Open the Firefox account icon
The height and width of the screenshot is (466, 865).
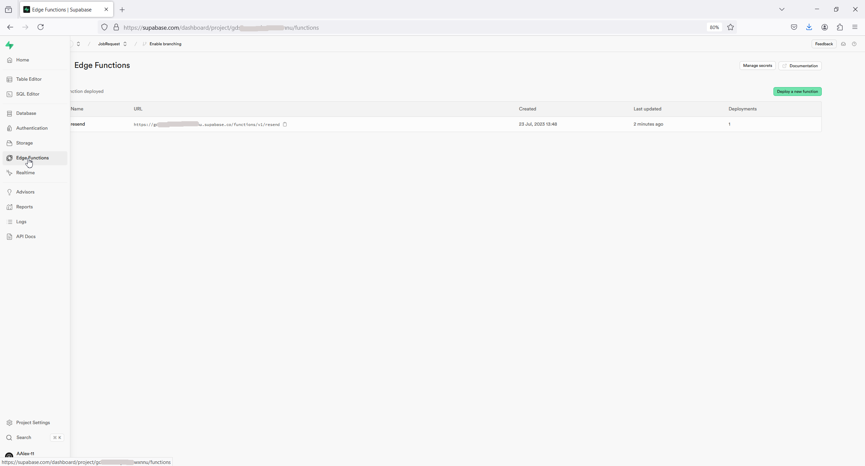[x=824, y=27]
